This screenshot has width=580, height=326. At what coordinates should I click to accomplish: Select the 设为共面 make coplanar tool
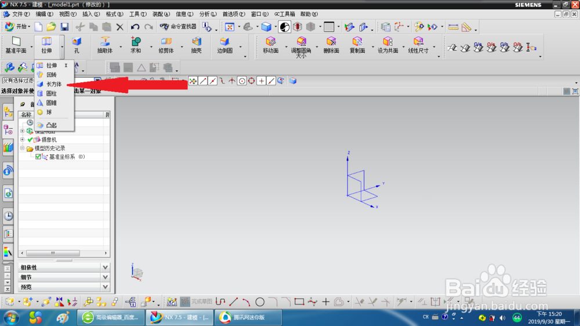tap(387, 45)
